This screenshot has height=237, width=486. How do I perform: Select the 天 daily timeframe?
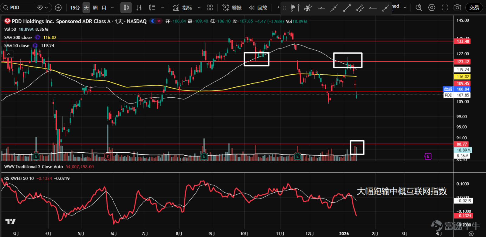click(86, 8)
